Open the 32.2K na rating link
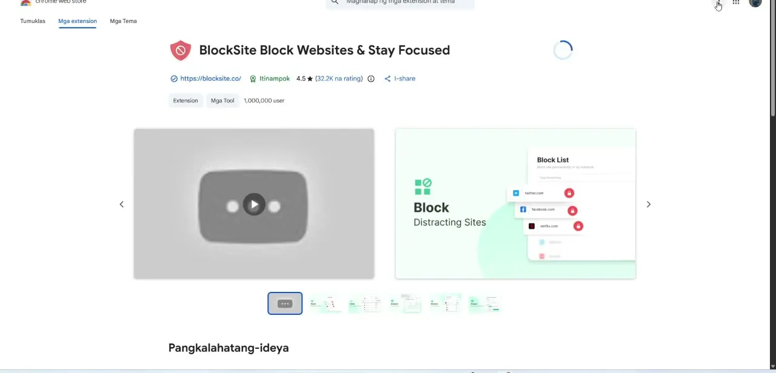776x373 pixels. coord(339,79)
